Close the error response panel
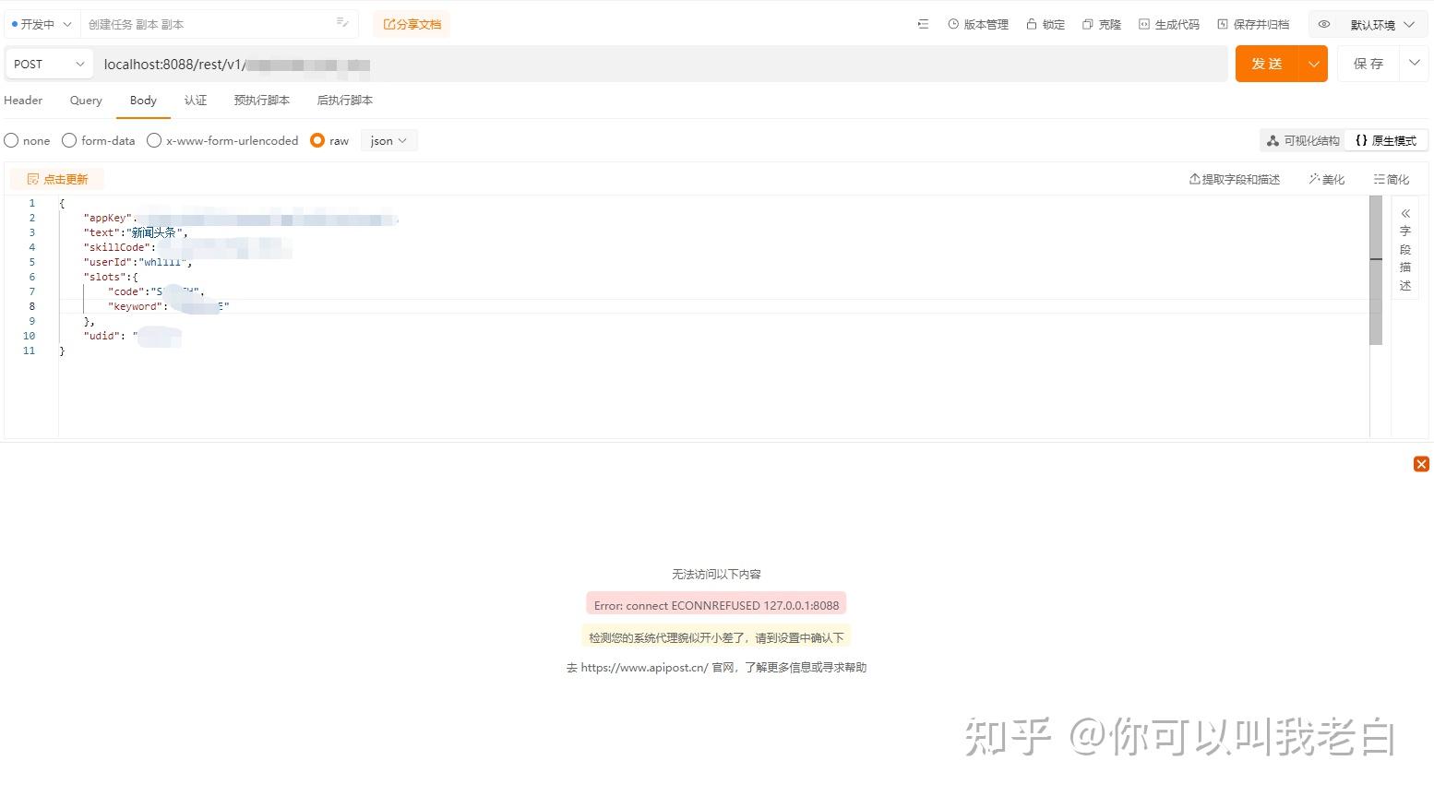The height and width of the screenshot is (796, 1434). (x=1421, y=464)
